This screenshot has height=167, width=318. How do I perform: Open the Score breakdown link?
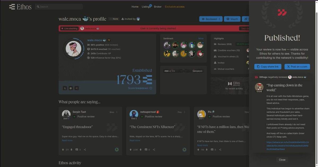coord(138,88)
